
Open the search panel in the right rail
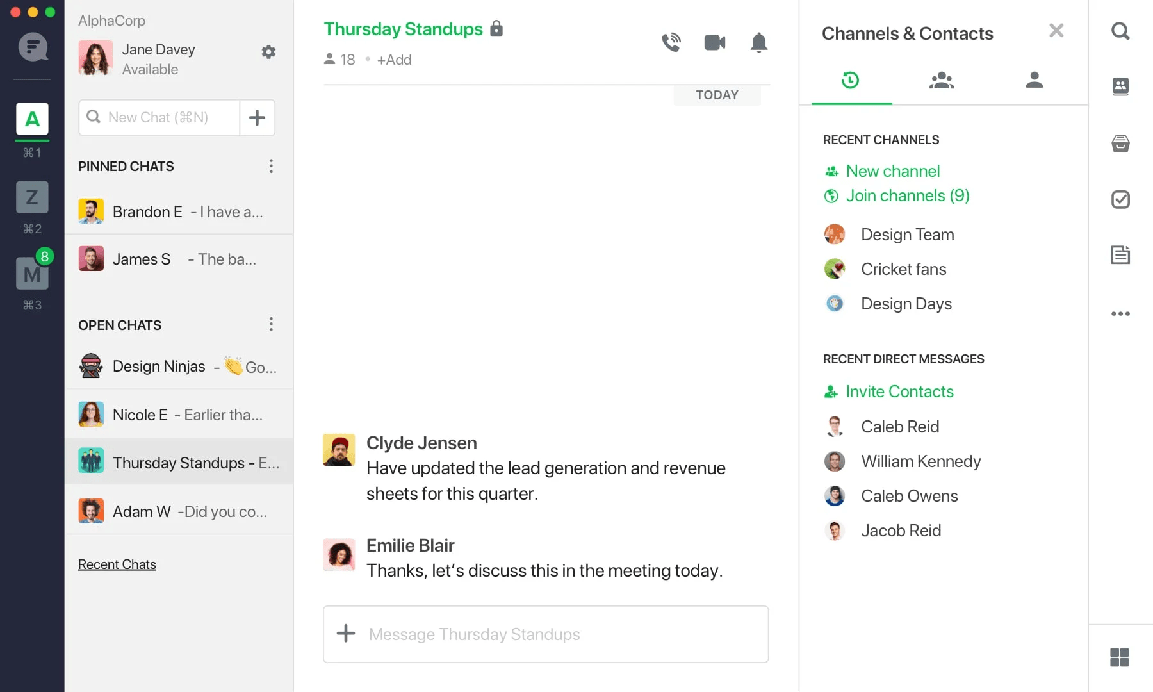click(x=1120, y=30)
